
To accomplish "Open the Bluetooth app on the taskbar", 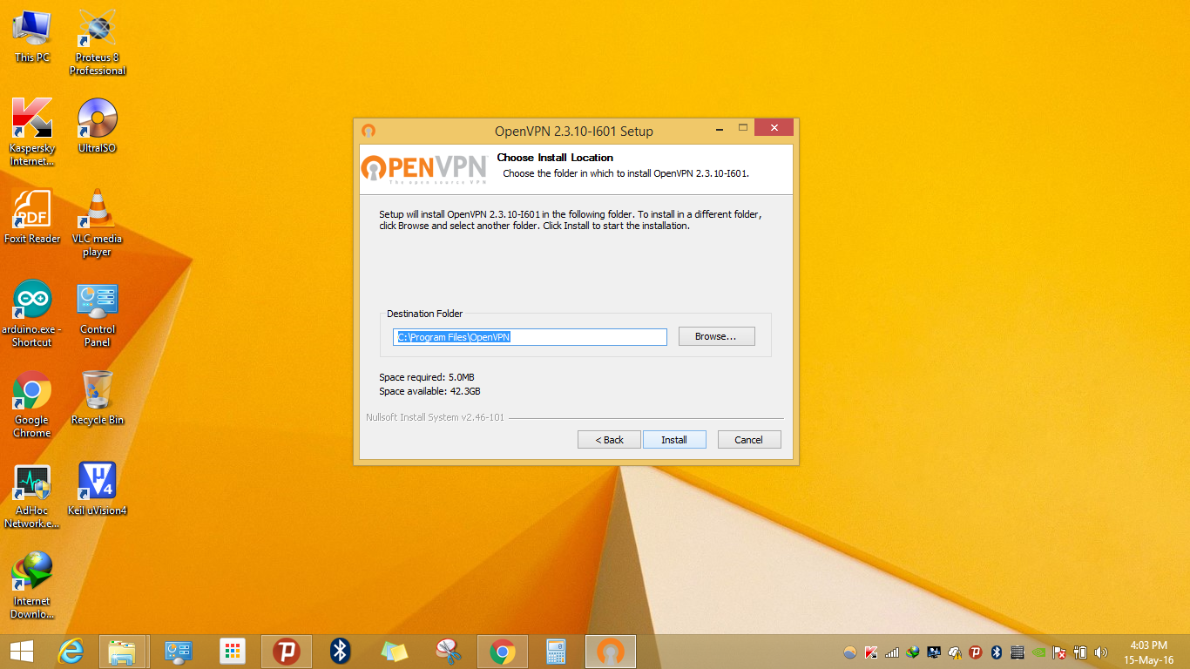I will [x=340, y=652].
